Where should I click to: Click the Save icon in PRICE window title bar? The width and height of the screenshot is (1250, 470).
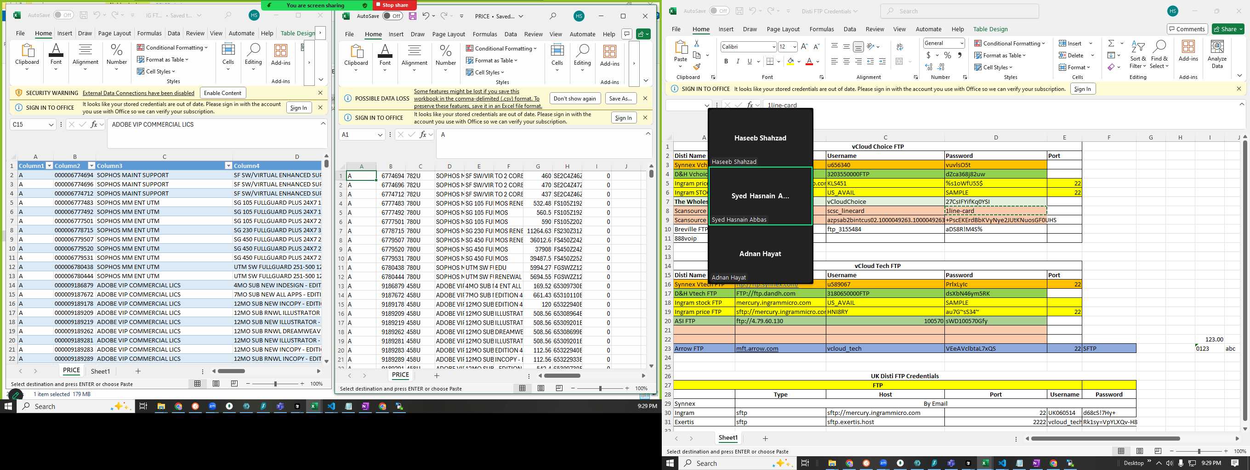(x=413, y=16)
